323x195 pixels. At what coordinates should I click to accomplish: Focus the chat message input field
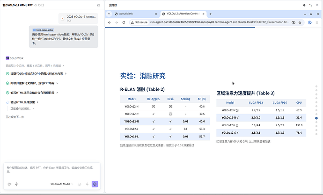(51, 170)
